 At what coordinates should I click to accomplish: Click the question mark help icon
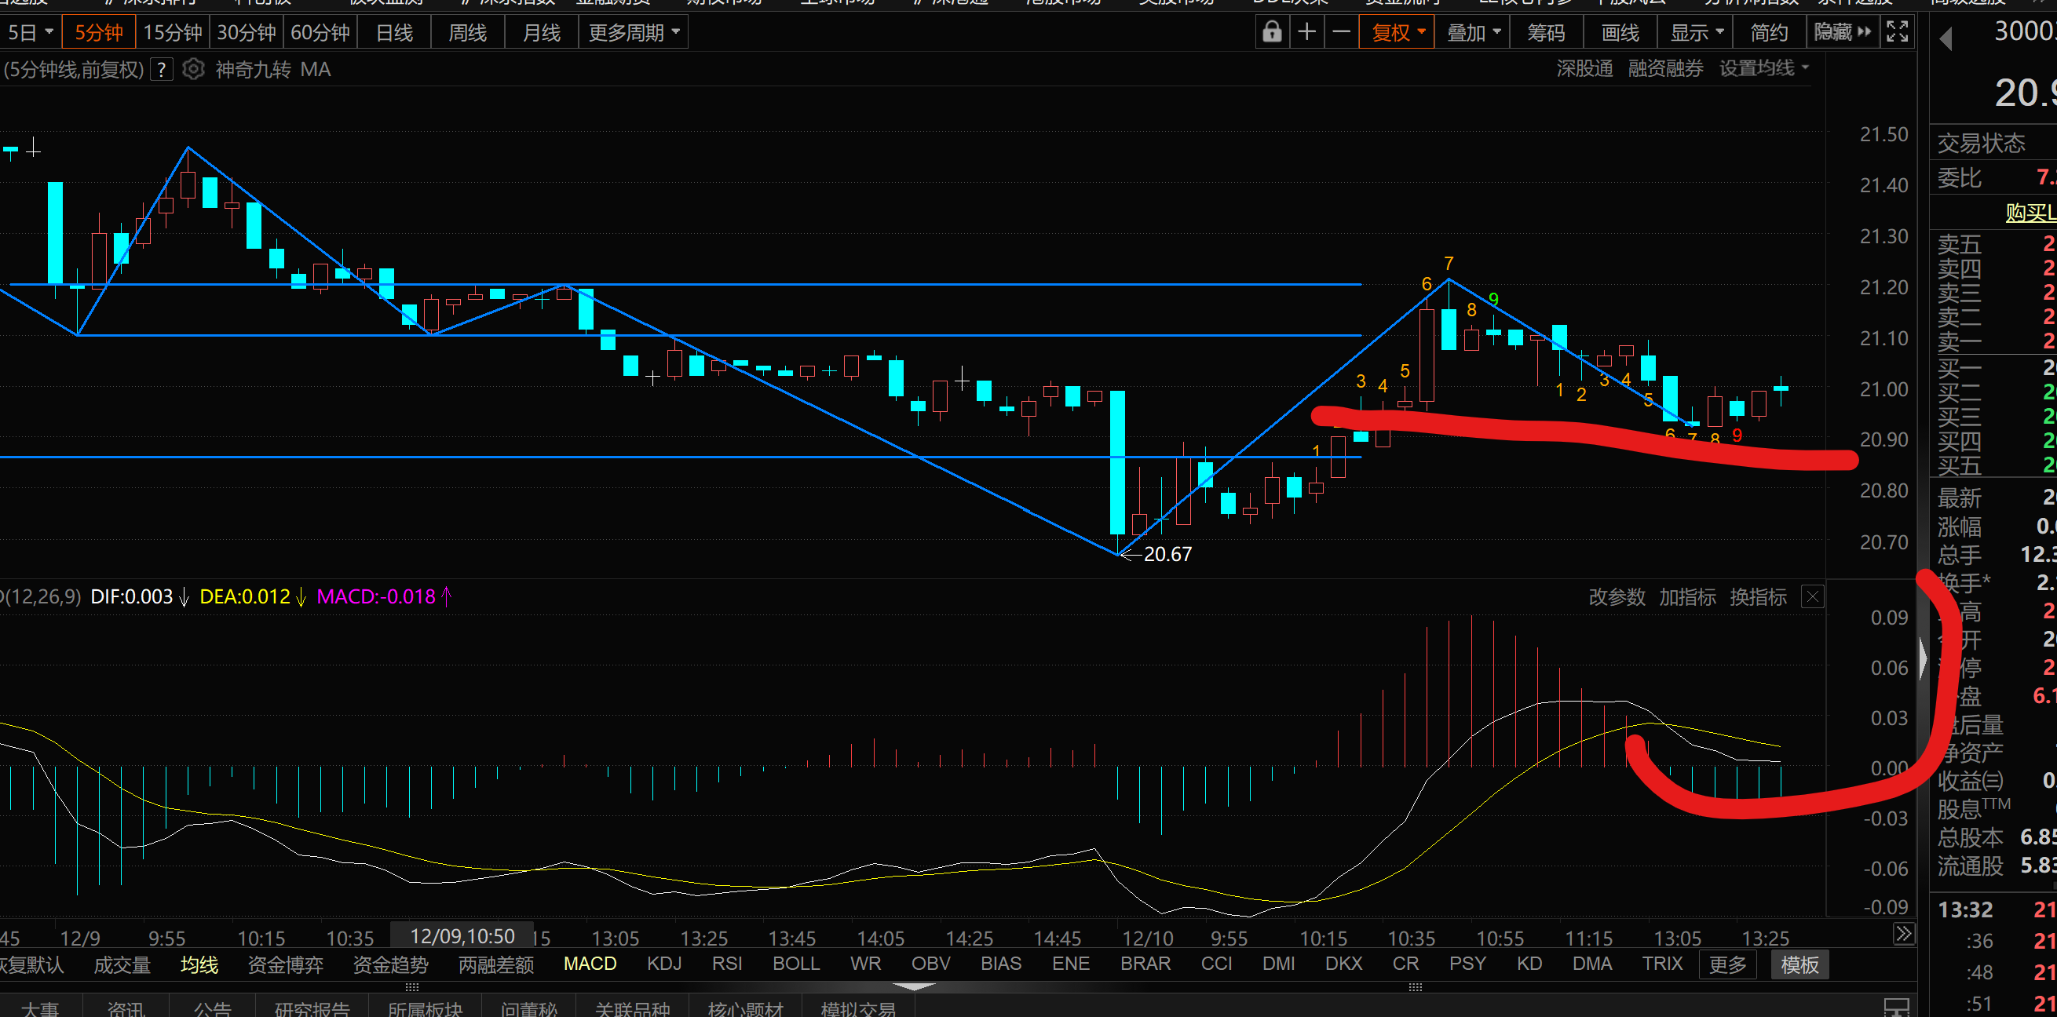[161, 70]
